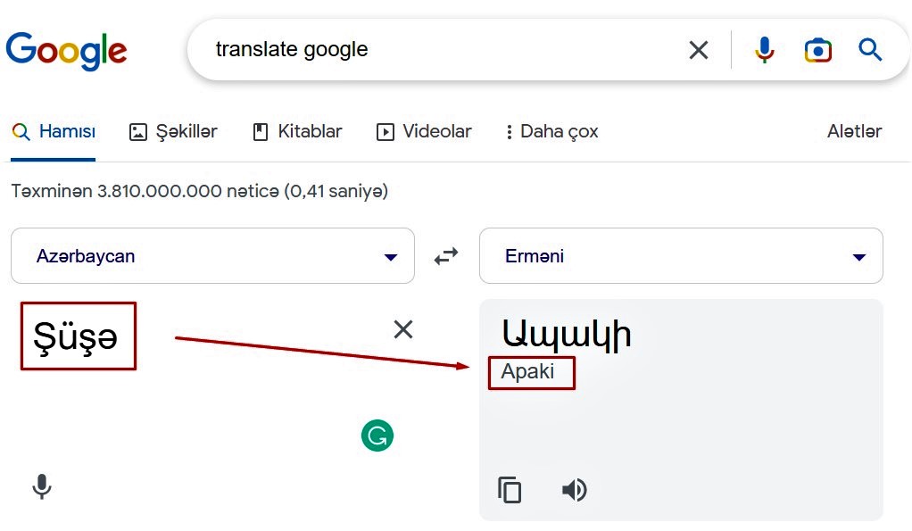Listen to the translation audio
The image size is (912, 531).
pyautogui.click(x=574, y=490)
